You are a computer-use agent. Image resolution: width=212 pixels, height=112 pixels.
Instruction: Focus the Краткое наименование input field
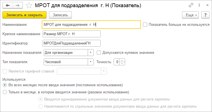coord(71,34)
